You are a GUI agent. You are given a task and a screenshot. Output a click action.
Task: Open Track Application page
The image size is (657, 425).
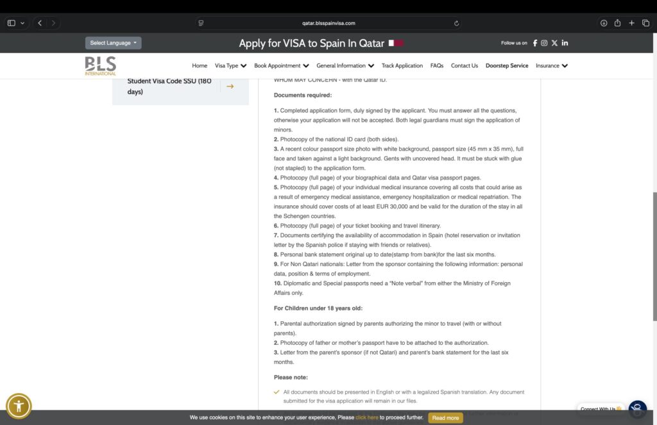(402, 66)
